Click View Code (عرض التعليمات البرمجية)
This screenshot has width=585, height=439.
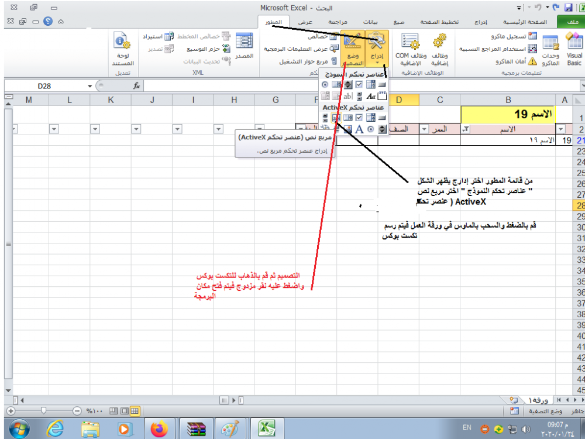(x=301, y=49)
